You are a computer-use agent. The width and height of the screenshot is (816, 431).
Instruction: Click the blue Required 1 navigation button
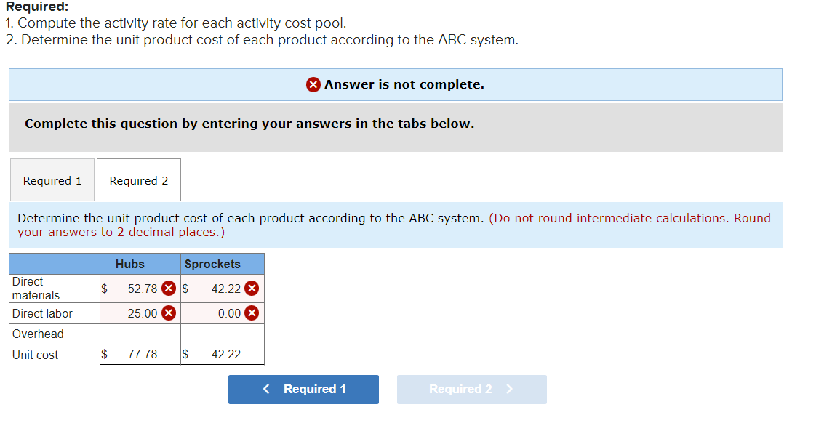click(x=303, y=390)
